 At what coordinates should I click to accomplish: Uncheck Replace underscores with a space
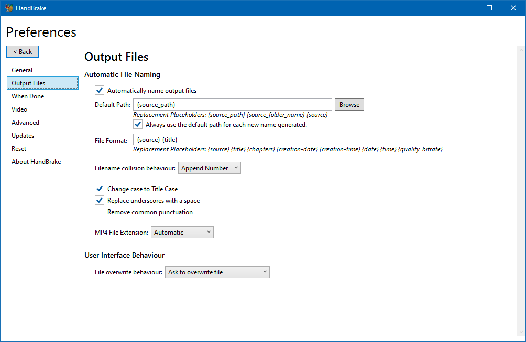(100, 201)
